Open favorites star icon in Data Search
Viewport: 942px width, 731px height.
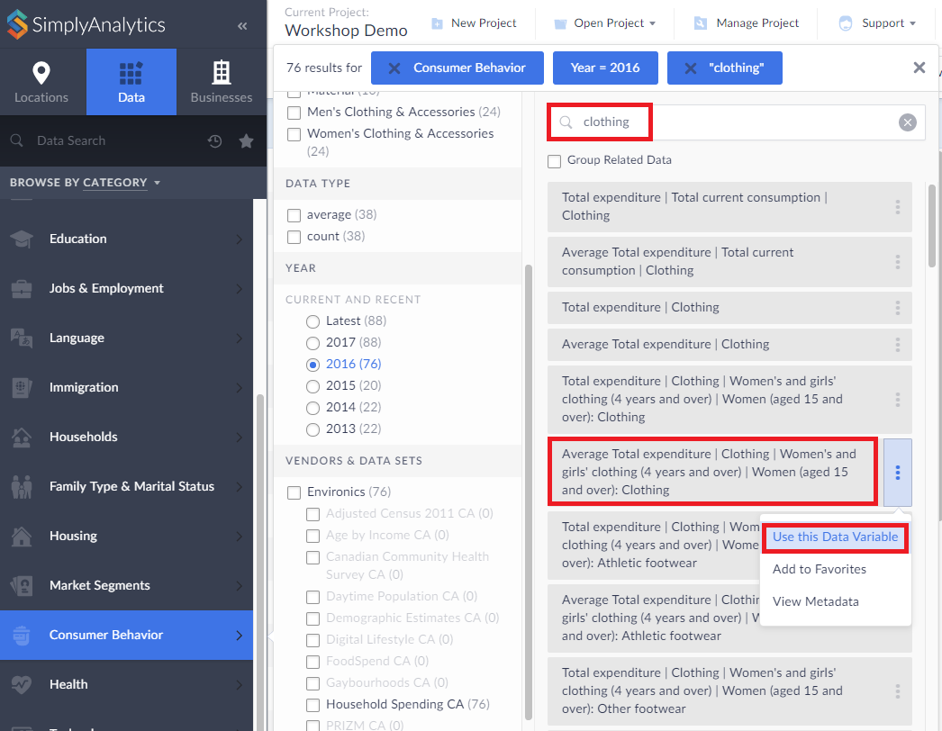246,141
